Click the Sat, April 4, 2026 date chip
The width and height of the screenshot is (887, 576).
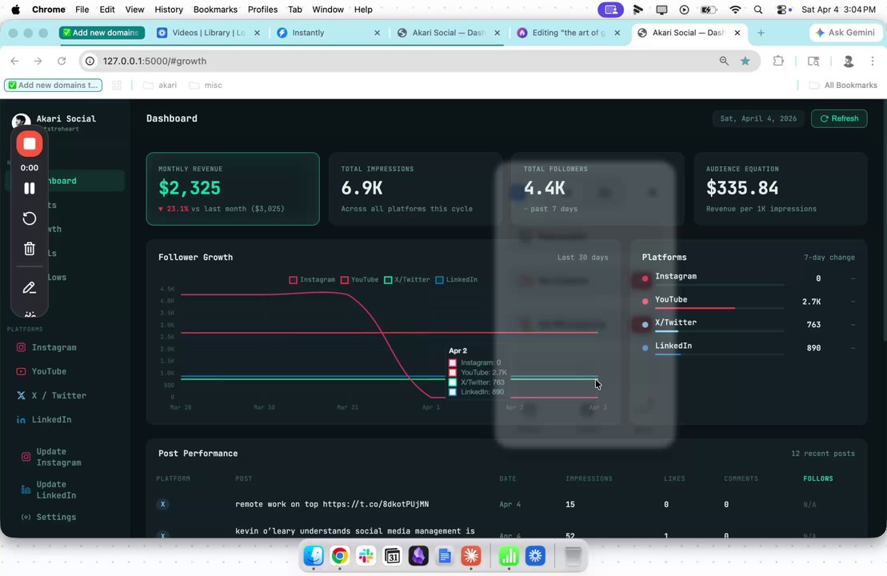(x=758, y=118)
